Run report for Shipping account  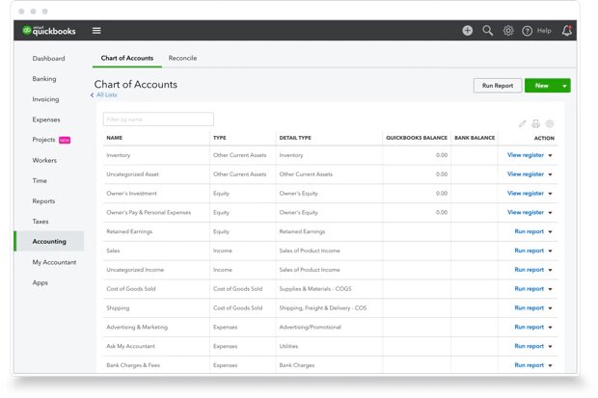point(529,307)
